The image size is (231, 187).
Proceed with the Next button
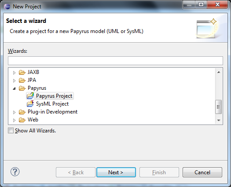click(x=116, y=172)
